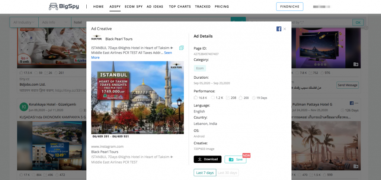Click share icon showing 26 on Bdjobs card

(46, 73)
